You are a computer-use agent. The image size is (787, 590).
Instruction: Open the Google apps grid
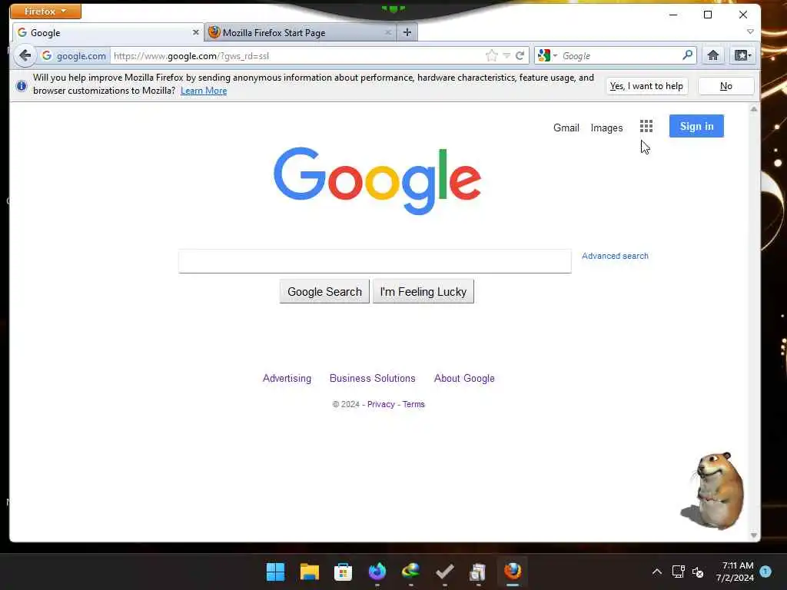click(646, 127)
